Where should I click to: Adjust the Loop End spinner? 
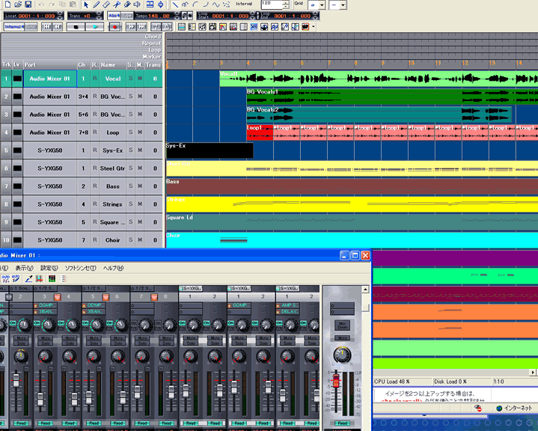point(316,16)
